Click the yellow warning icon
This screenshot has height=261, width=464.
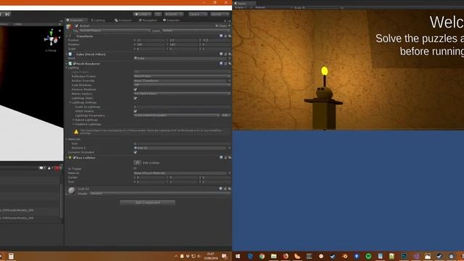pos(76,131)
